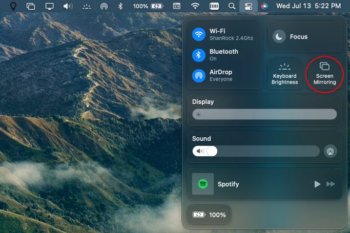
Task: Expand Focus modes label
Action: coord(299,36)
